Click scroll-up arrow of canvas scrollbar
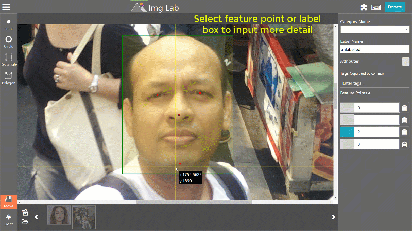The width and height of the screenshot is (412, 231). tap(336, 27)
